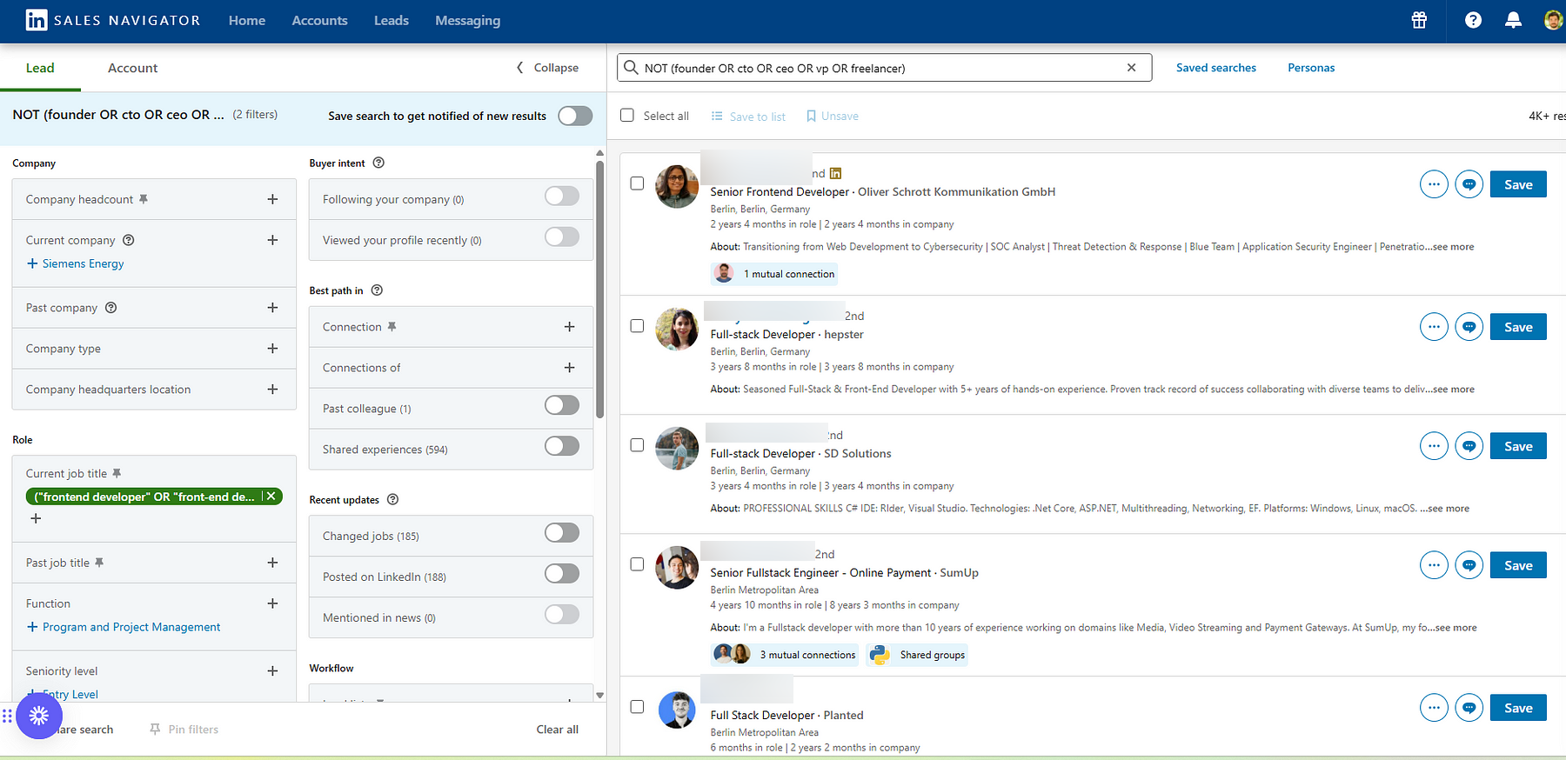This screenshot has height=760, width=1566.
Task: Enable Viewed your profile recently filter
Action: (562, 237)
